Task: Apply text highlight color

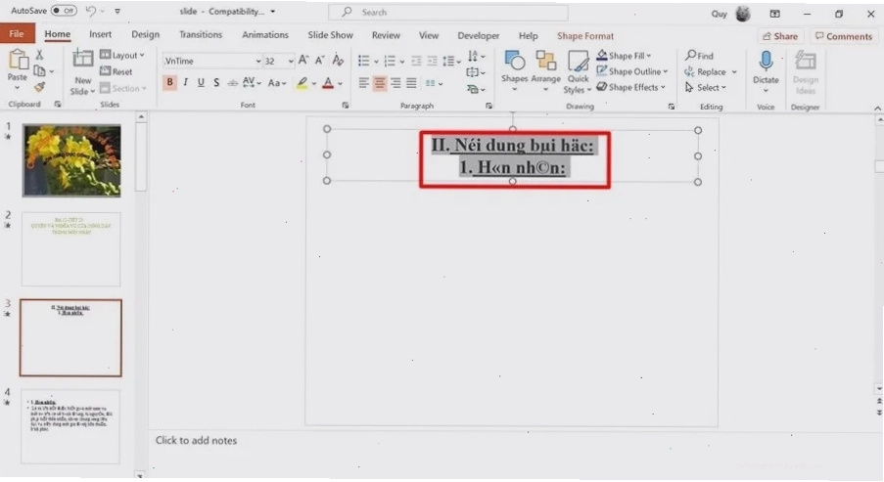Action: [302, 83]
